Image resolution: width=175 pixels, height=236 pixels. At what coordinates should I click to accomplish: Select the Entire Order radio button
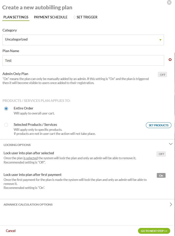6,108
